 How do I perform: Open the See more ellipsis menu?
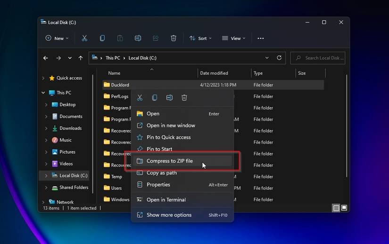tap(260, 39)
